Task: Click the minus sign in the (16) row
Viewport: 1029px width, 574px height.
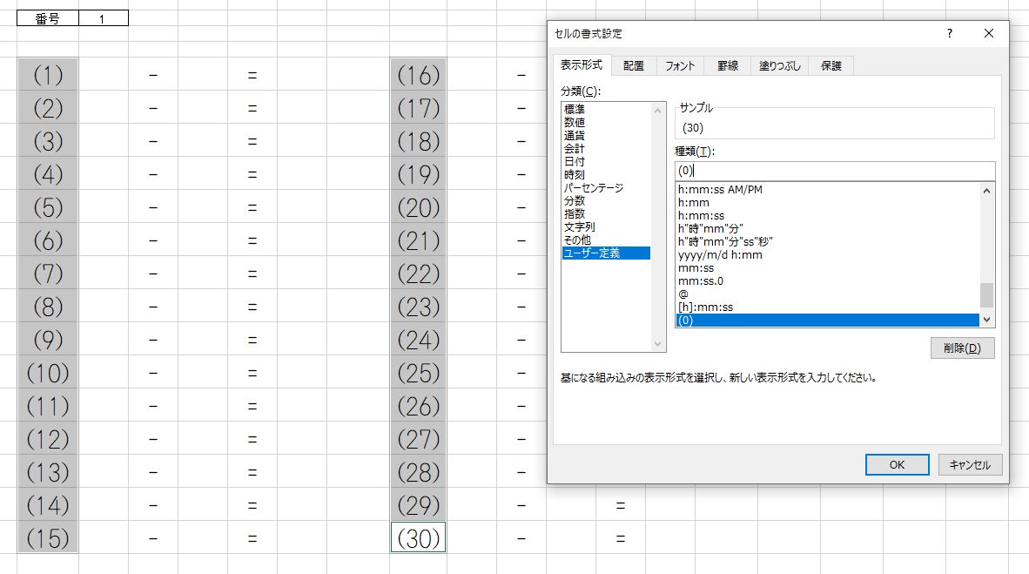Action: point(521,76)
